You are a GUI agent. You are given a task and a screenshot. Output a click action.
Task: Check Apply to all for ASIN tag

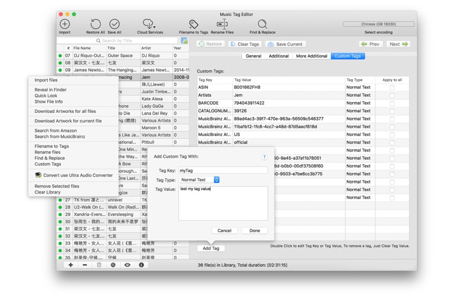pyautogui.click(x=392, y=88)
